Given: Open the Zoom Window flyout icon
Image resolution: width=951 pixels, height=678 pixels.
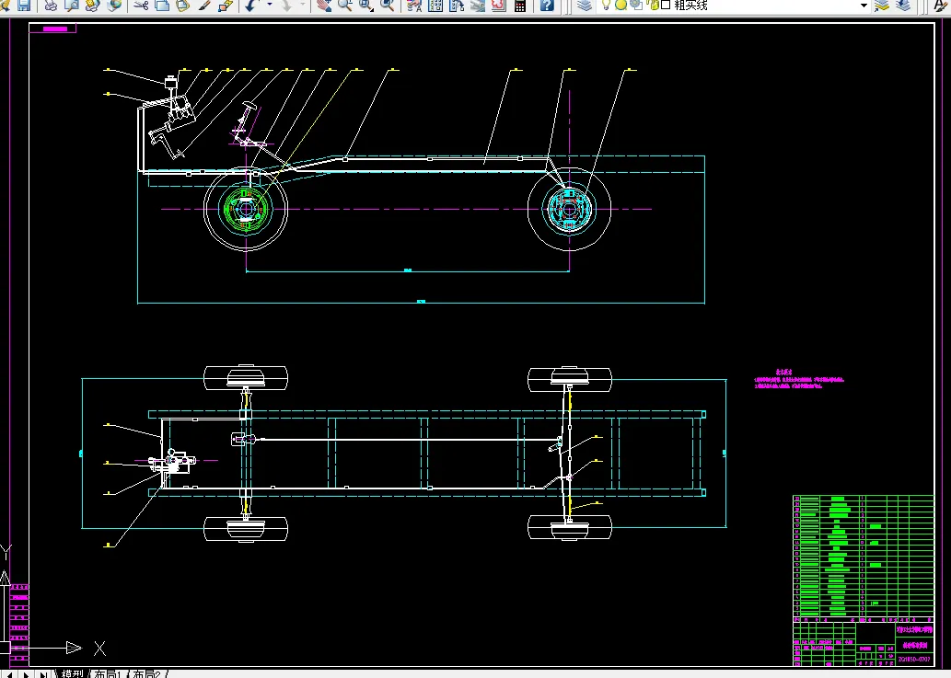Looking at the screenshot, I should [x=366, y=6].
